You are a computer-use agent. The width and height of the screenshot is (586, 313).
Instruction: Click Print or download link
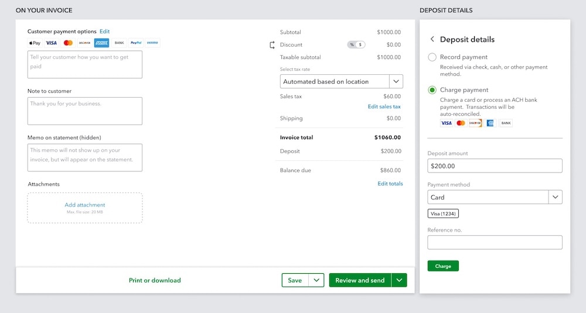155,280
